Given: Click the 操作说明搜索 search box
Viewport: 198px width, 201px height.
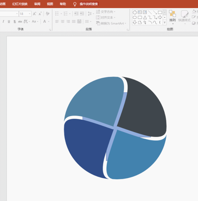Looking at the screenshot, I should [x=89, y=4].
